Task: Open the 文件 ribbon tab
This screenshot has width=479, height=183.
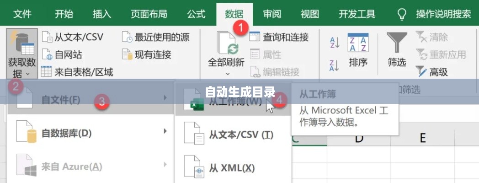Action: click(22, 14)
